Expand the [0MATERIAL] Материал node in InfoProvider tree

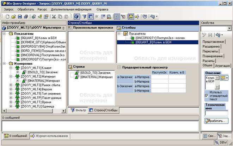click(18, 81)
